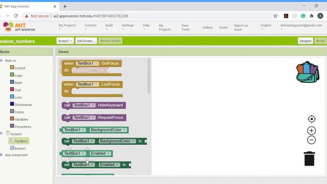The height and width of the screenshot is (184, 327).
Task: Open the Screen1 screen selector dropdown
Action: tap(65, 41)
